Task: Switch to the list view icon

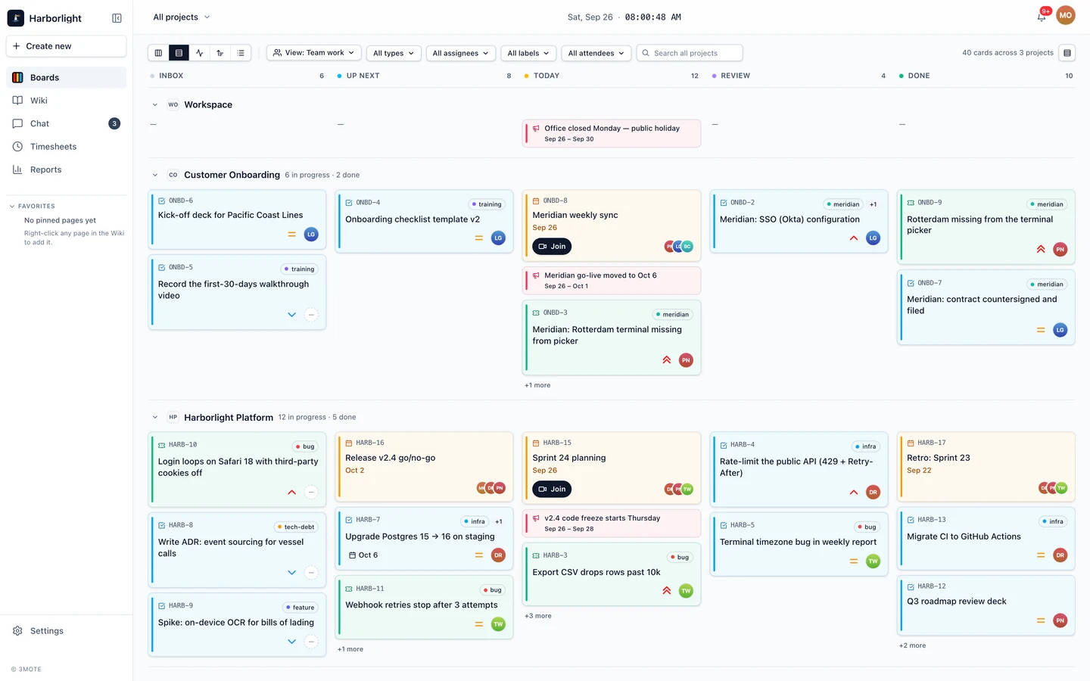Action: [x=241, y=53]
